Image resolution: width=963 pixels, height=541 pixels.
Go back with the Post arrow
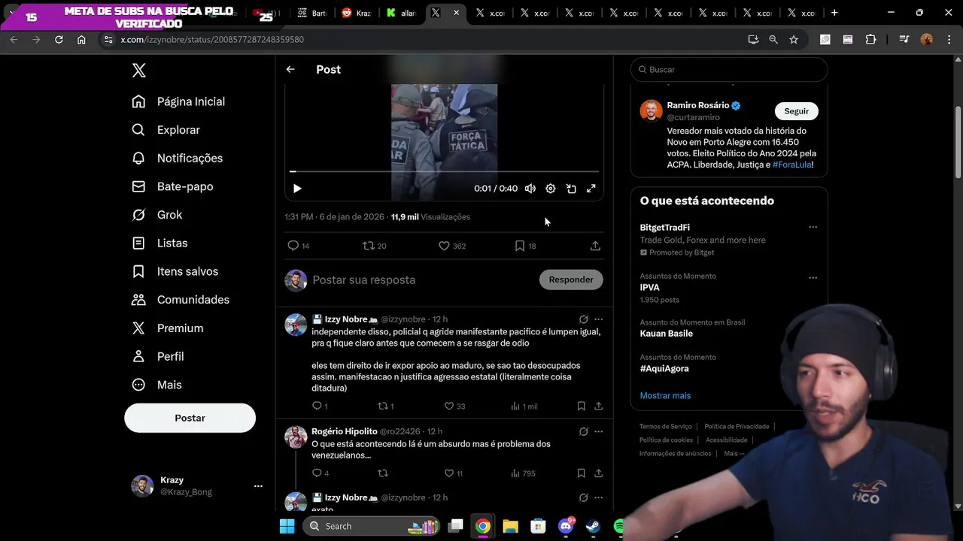(x=290, y=69)
